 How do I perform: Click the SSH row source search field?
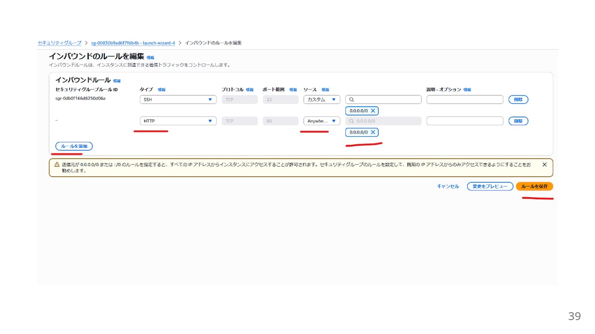click(x=383, y=99)
